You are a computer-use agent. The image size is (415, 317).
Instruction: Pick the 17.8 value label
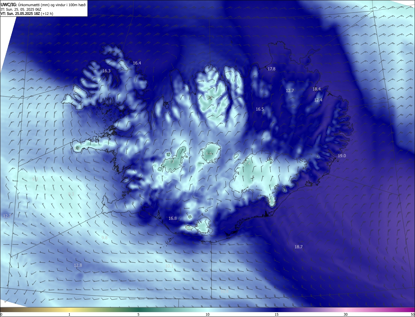[271, 69]
